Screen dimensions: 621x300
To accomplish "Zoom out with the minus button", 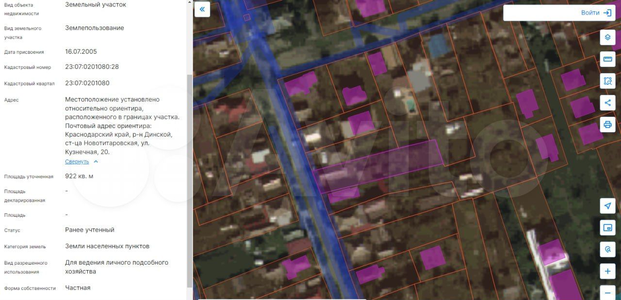I will pos(607,292).
